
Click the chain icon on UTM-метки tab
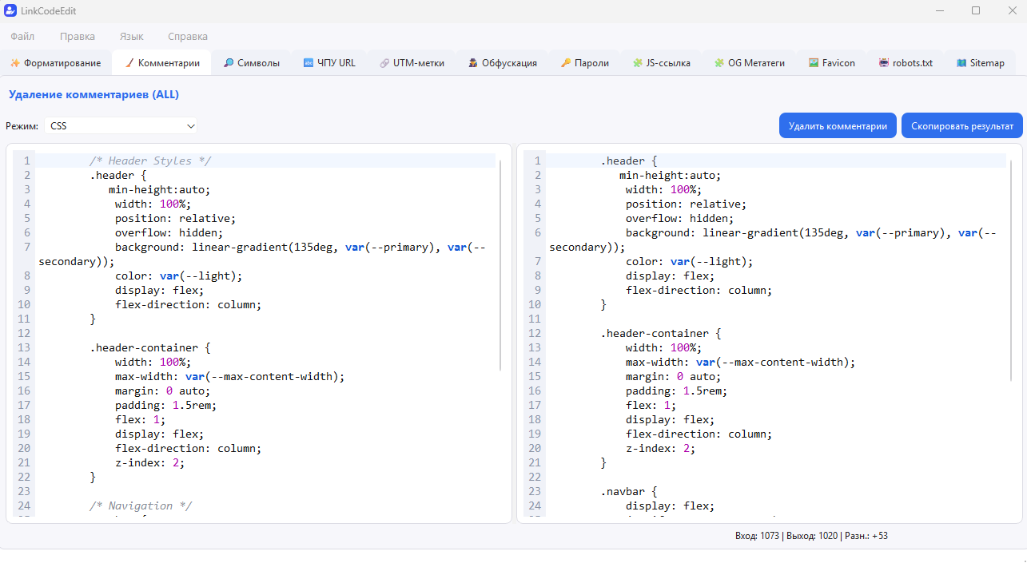[384, 63]
